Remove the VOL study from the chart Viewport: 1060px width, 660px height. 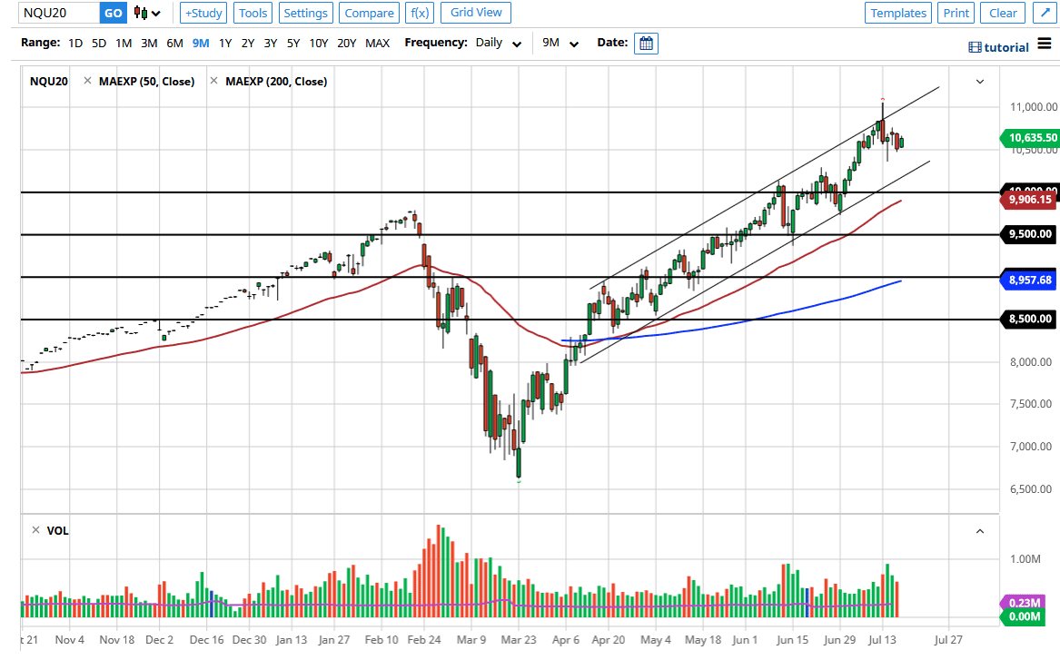[x=35, y=530]
